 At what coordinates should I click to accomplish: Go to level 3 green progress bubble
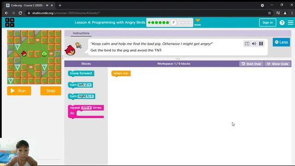156,23
